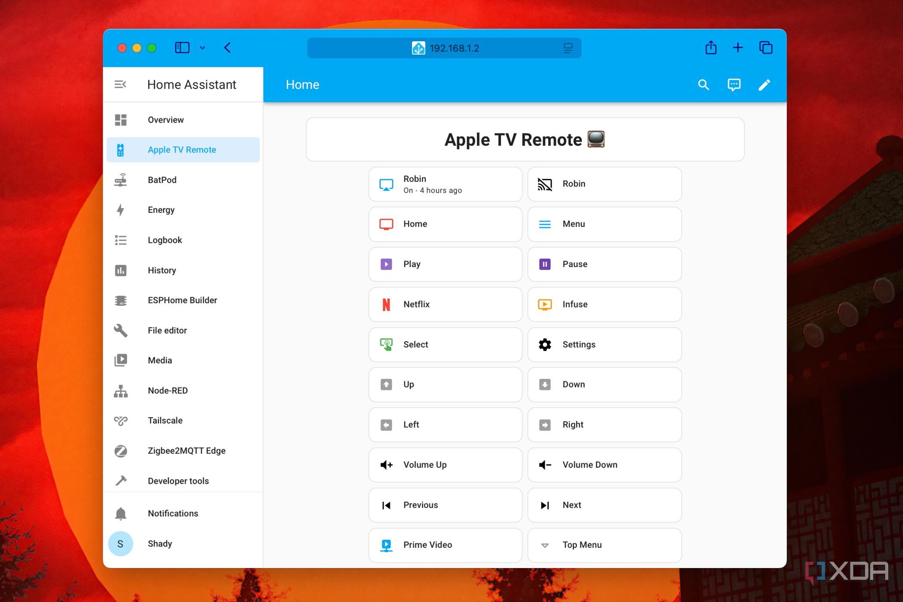Tap the Volume Down card

[x=605, y=465]
